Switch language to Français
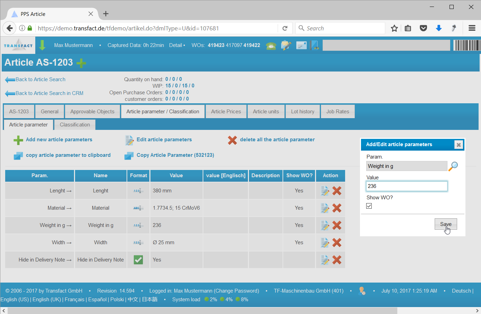The image size is (481, 314). (74, 299)
